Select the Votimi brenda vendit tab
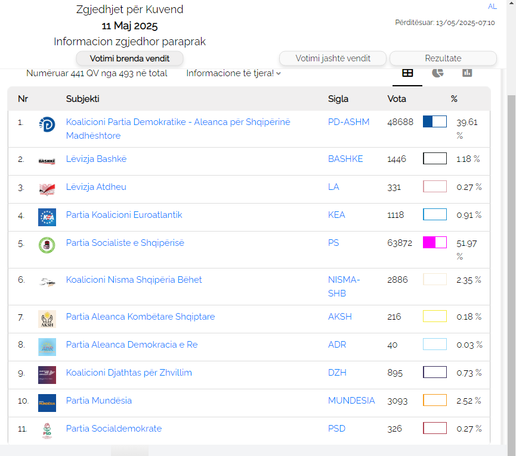Image resolution: width=516 pixels, height=456 pixels. point(129,58)
